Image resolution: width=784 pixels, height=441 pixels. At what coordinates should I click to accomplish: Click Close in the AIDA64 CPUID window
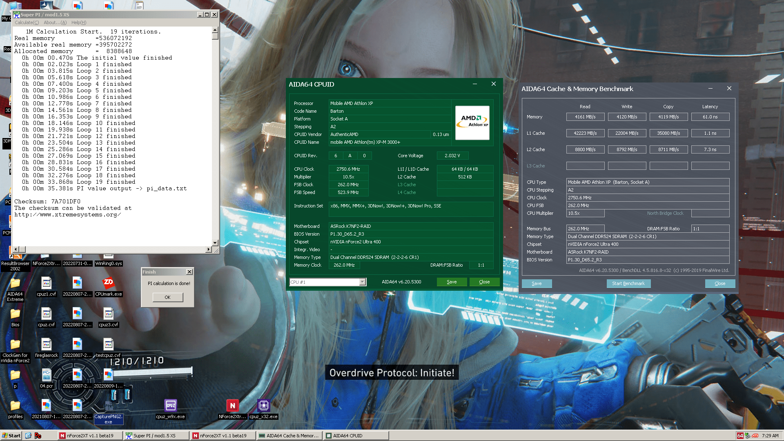pyautogui.click(x=484, y=282)
